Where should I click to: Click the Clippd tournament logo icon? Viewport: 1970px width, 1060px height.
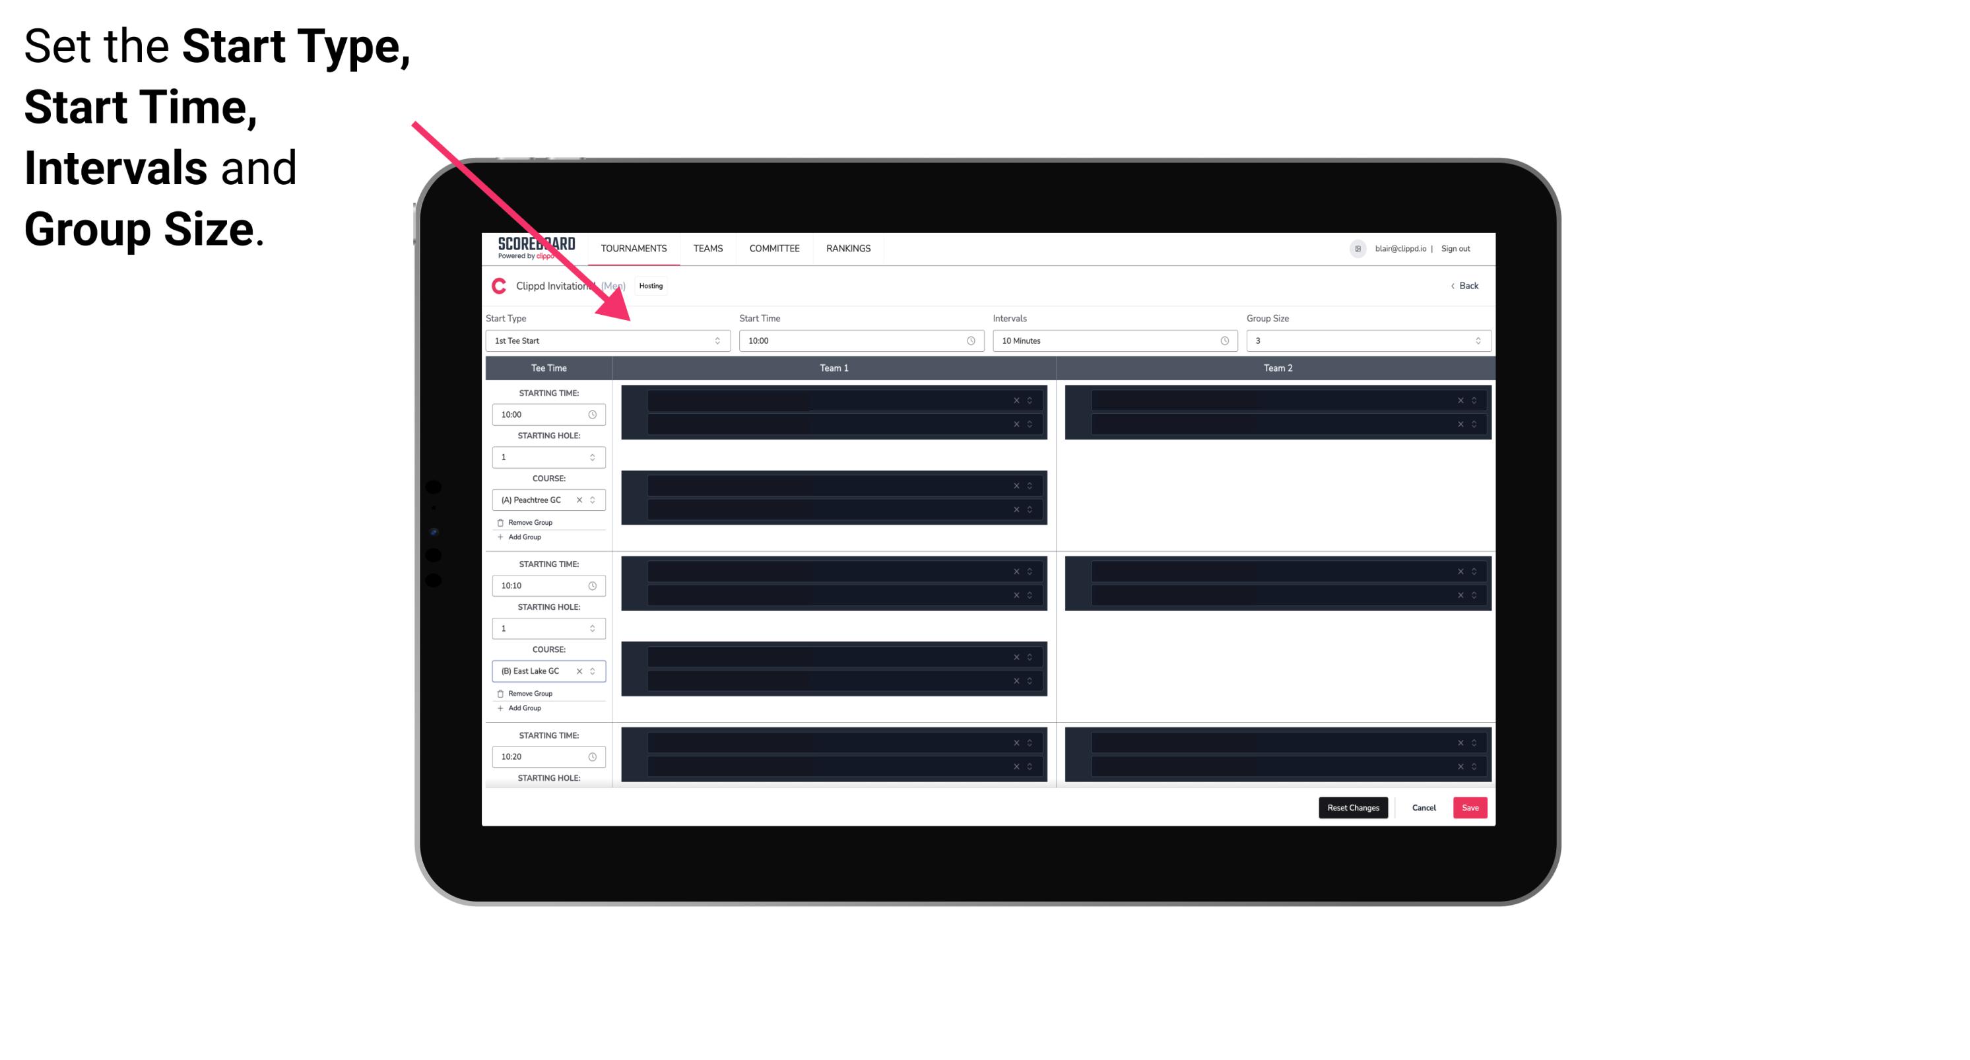click(496, 286)
